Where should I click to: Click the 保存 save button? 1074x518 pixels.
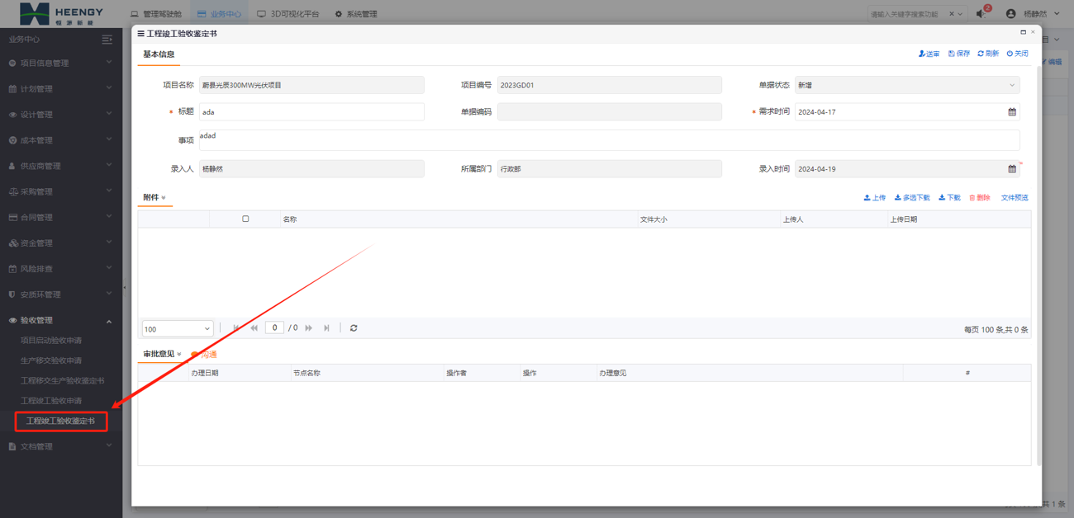(x=959, y=54)
